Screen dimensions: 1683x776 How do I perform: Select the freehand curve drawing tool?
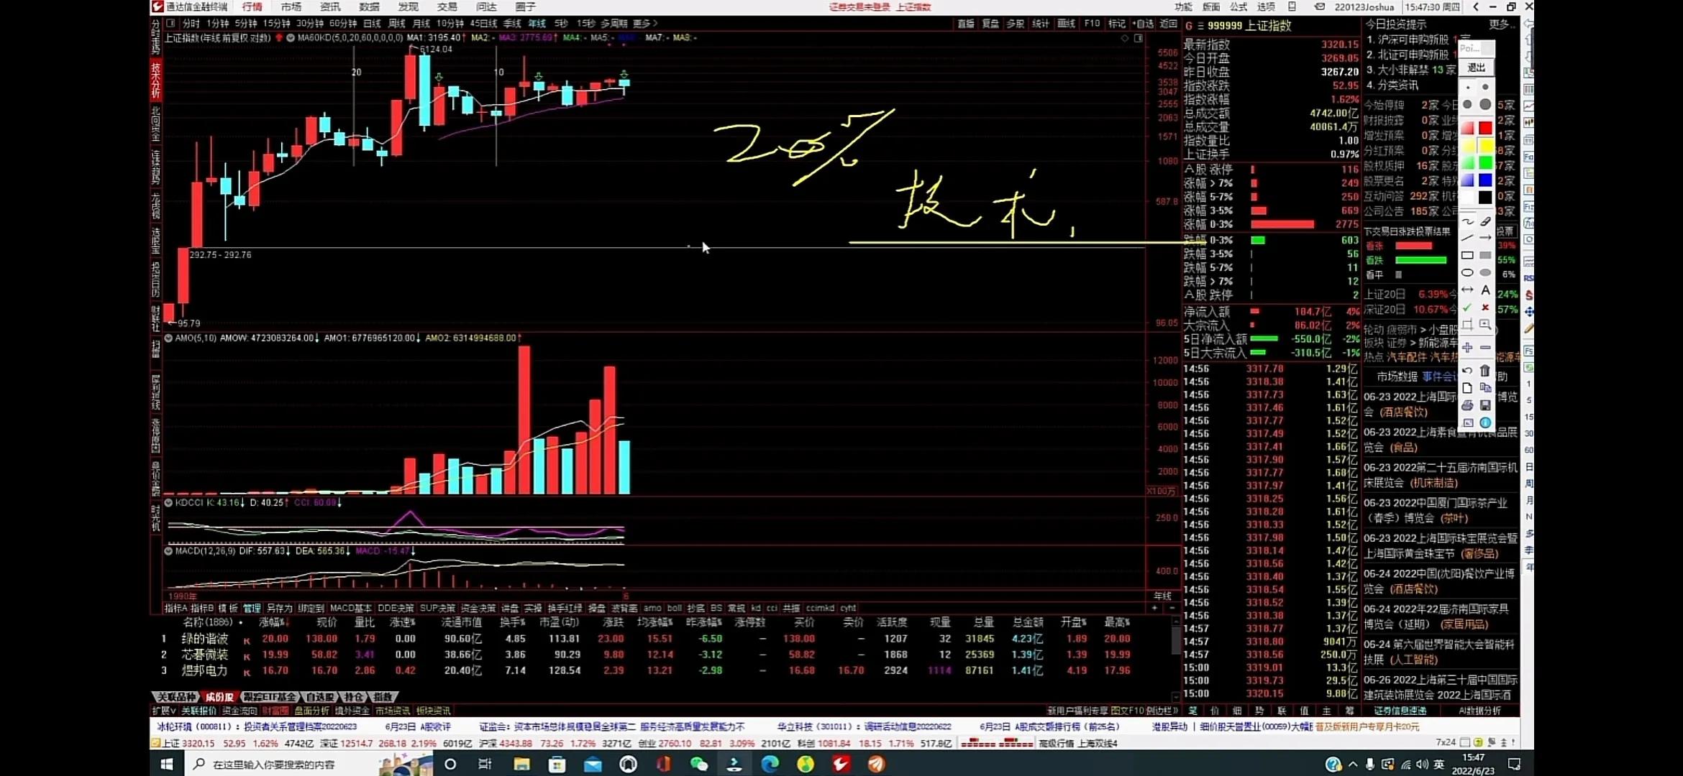[1467, 221]
